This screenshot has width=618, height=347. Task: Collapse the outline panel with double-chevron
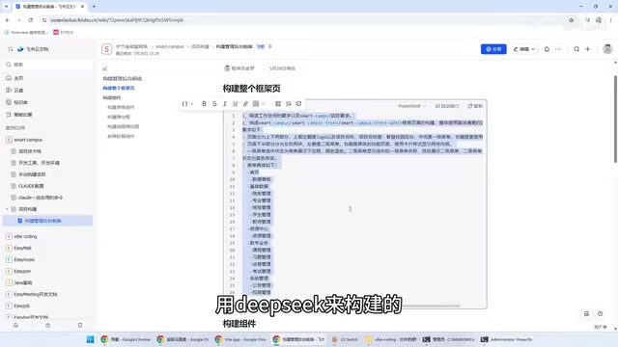tap(105, 68)
